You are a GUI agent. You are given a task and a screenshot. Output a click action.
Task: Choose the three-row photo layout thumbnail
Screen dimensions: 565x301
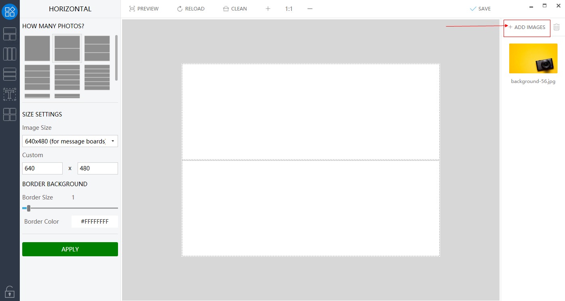97,48
